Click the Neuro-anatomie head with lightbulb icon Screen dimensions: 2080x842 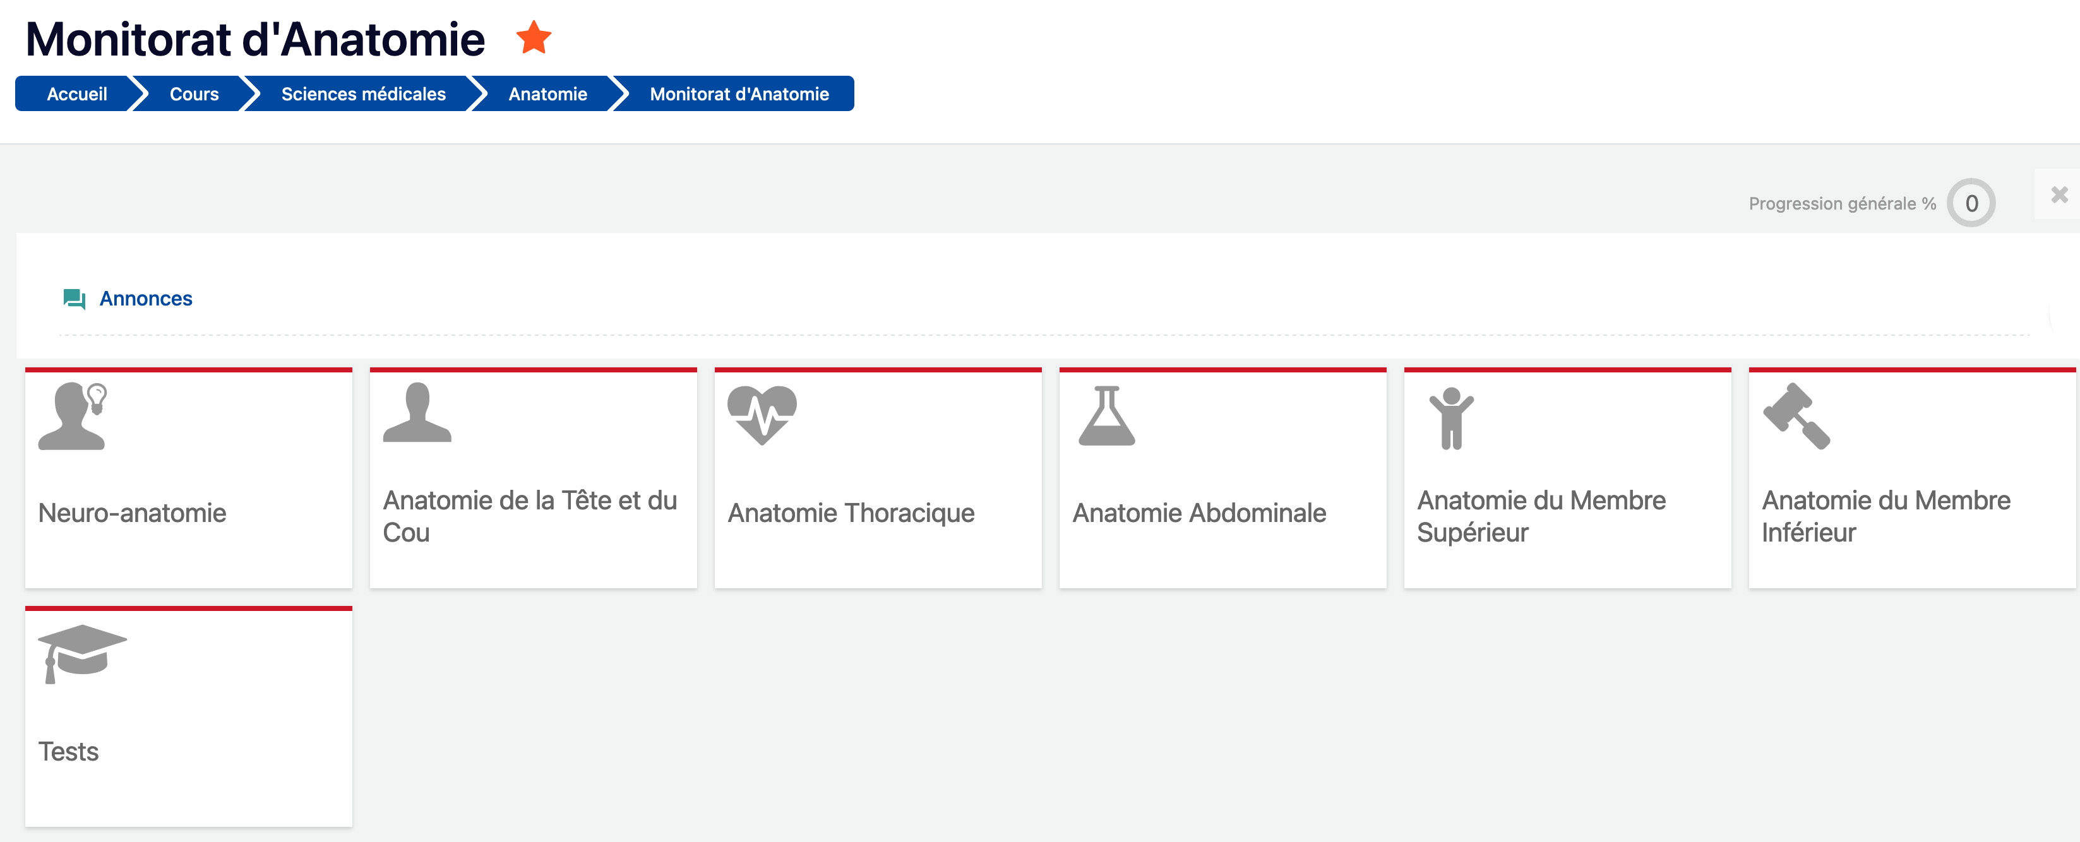click(x=73, y=415)
